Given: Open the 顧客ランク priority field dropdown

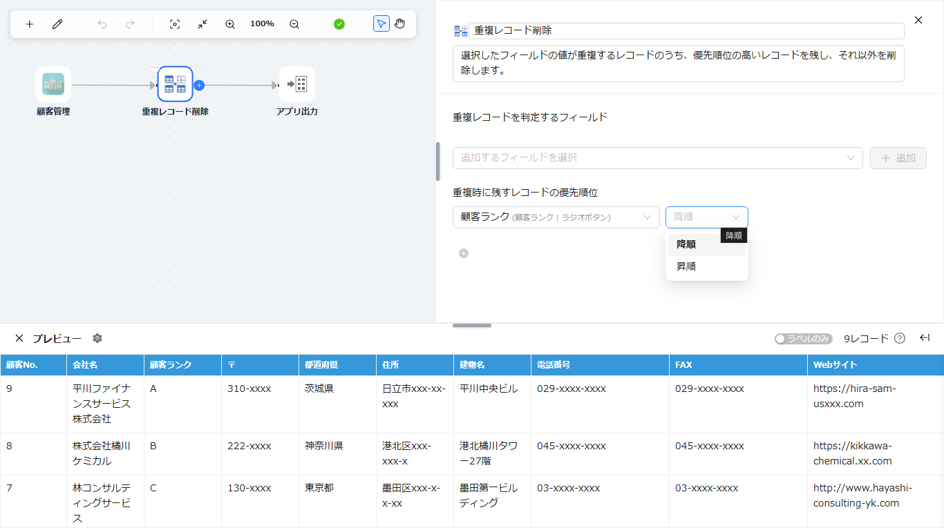Looking at the screenshot, I should [556, 217].
